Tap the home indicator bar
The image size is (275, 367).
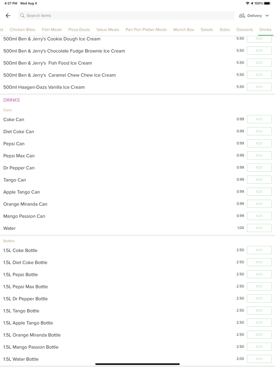point(137,364)
